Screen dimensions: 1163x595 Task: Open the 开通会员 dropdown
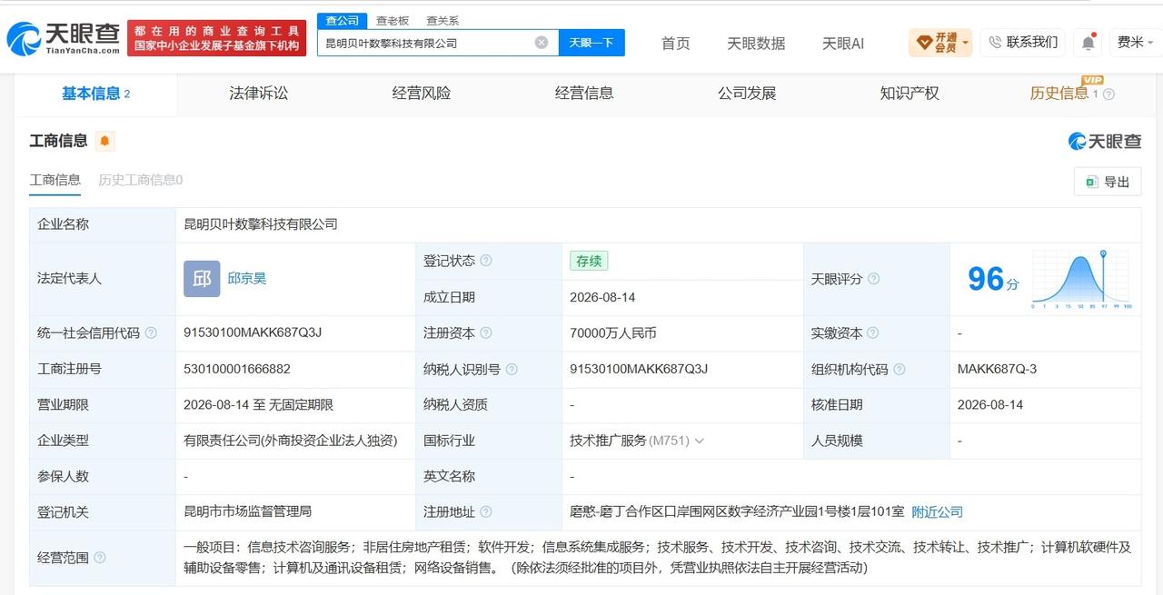tap(940, 43)
